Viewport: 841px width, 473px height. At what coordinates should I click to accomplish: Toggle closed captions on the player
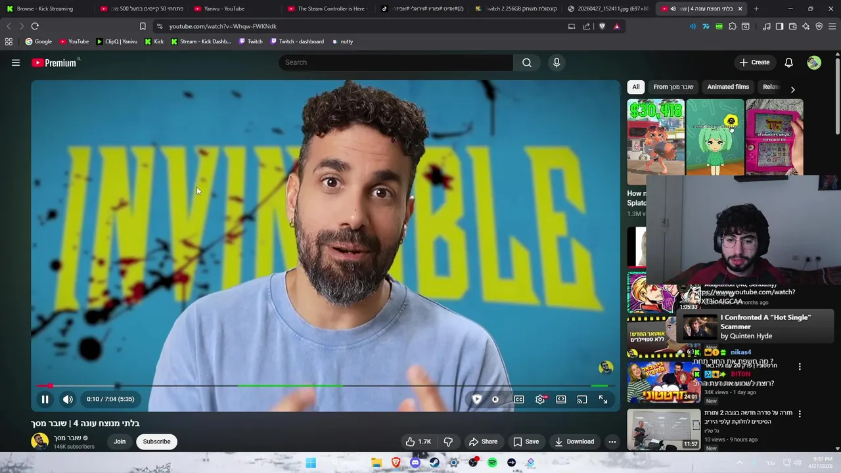(x=519, y=399)
